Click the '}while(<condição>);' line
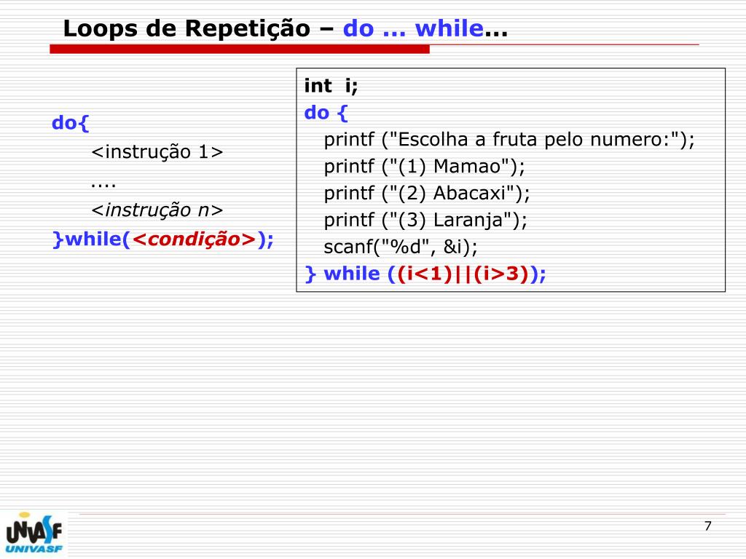The image size is (746, 559). (163, 239)
